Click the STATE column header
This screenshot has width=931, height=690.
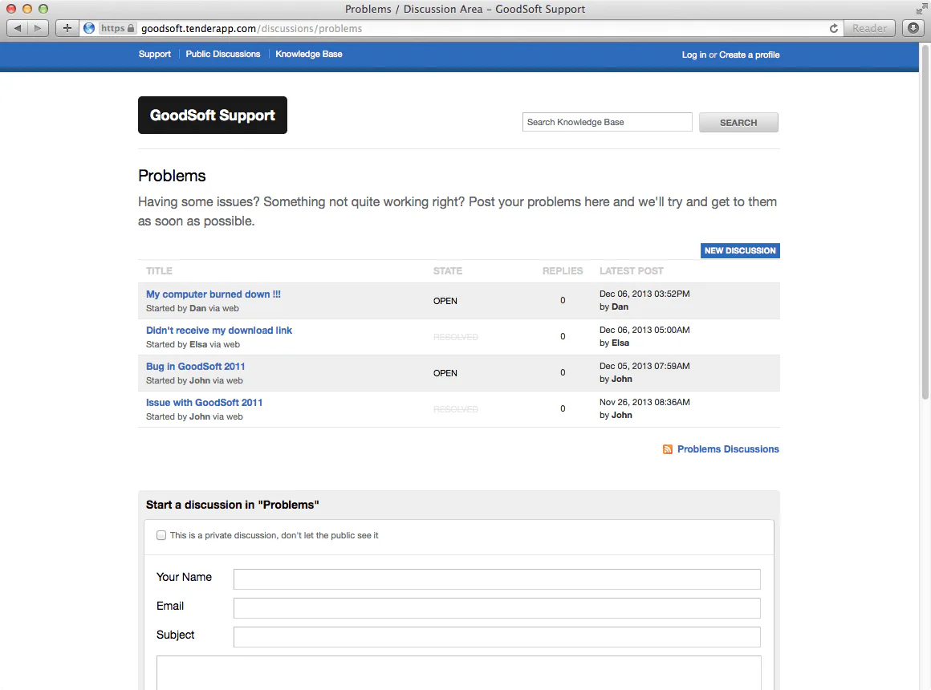coord(448,270)
